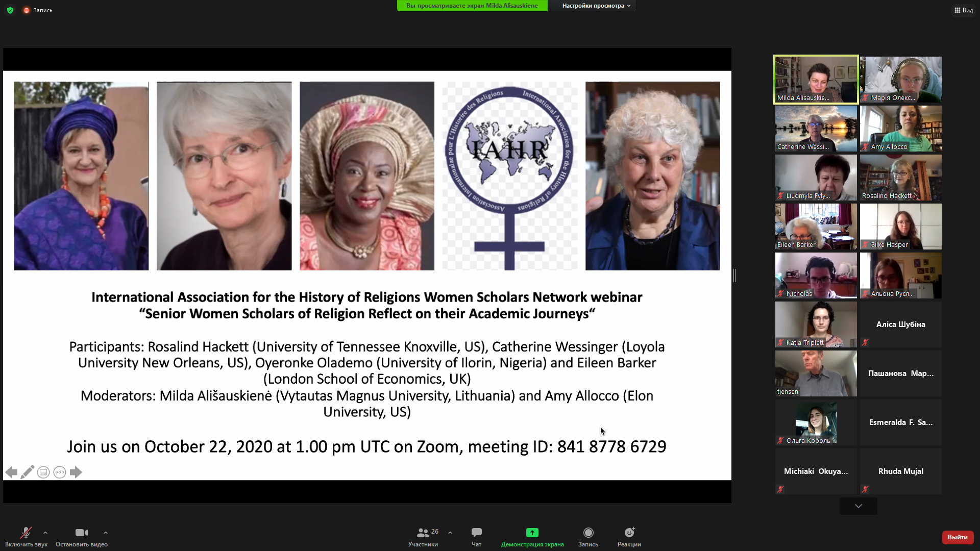The width and height of the screenshot is (980, 551).
Task: Open the Chat icon
Action: (476, 533)
